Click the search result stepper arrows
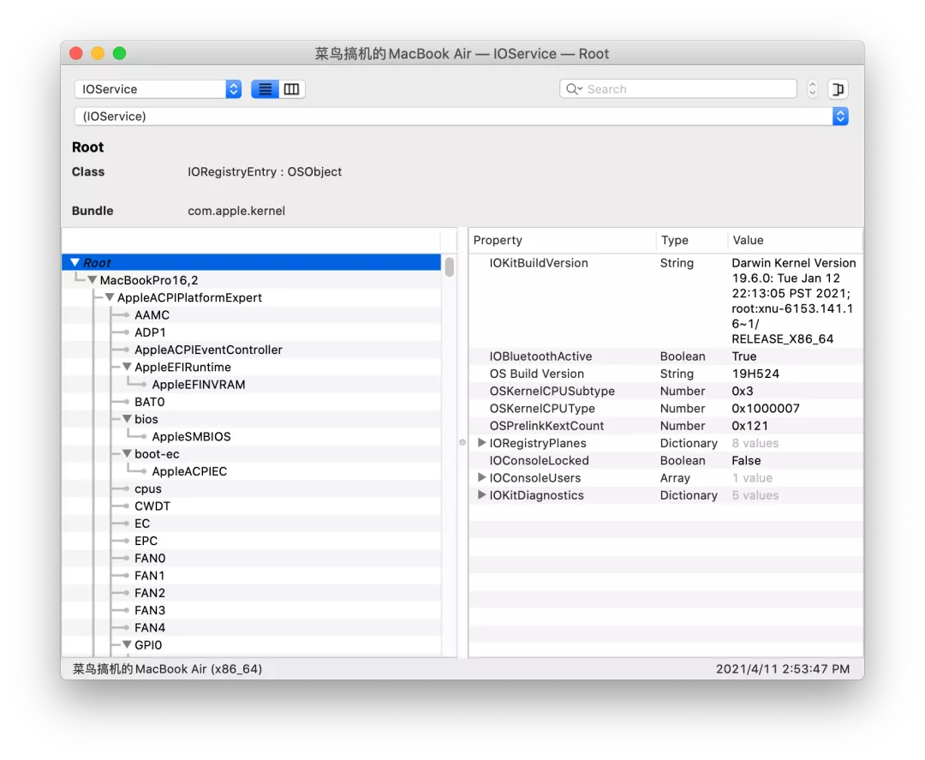Viewport: 925px width, 760px height. (812, 89)
